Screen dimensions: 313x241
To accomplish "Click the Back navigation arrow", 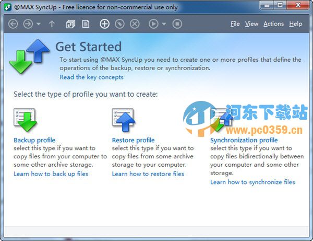I will 13,24.
